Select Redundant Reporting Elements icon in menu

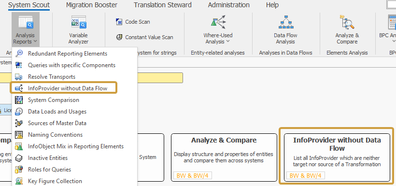[x=19, y=53]
